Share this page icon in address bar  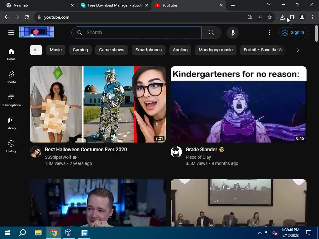(259, 17)
